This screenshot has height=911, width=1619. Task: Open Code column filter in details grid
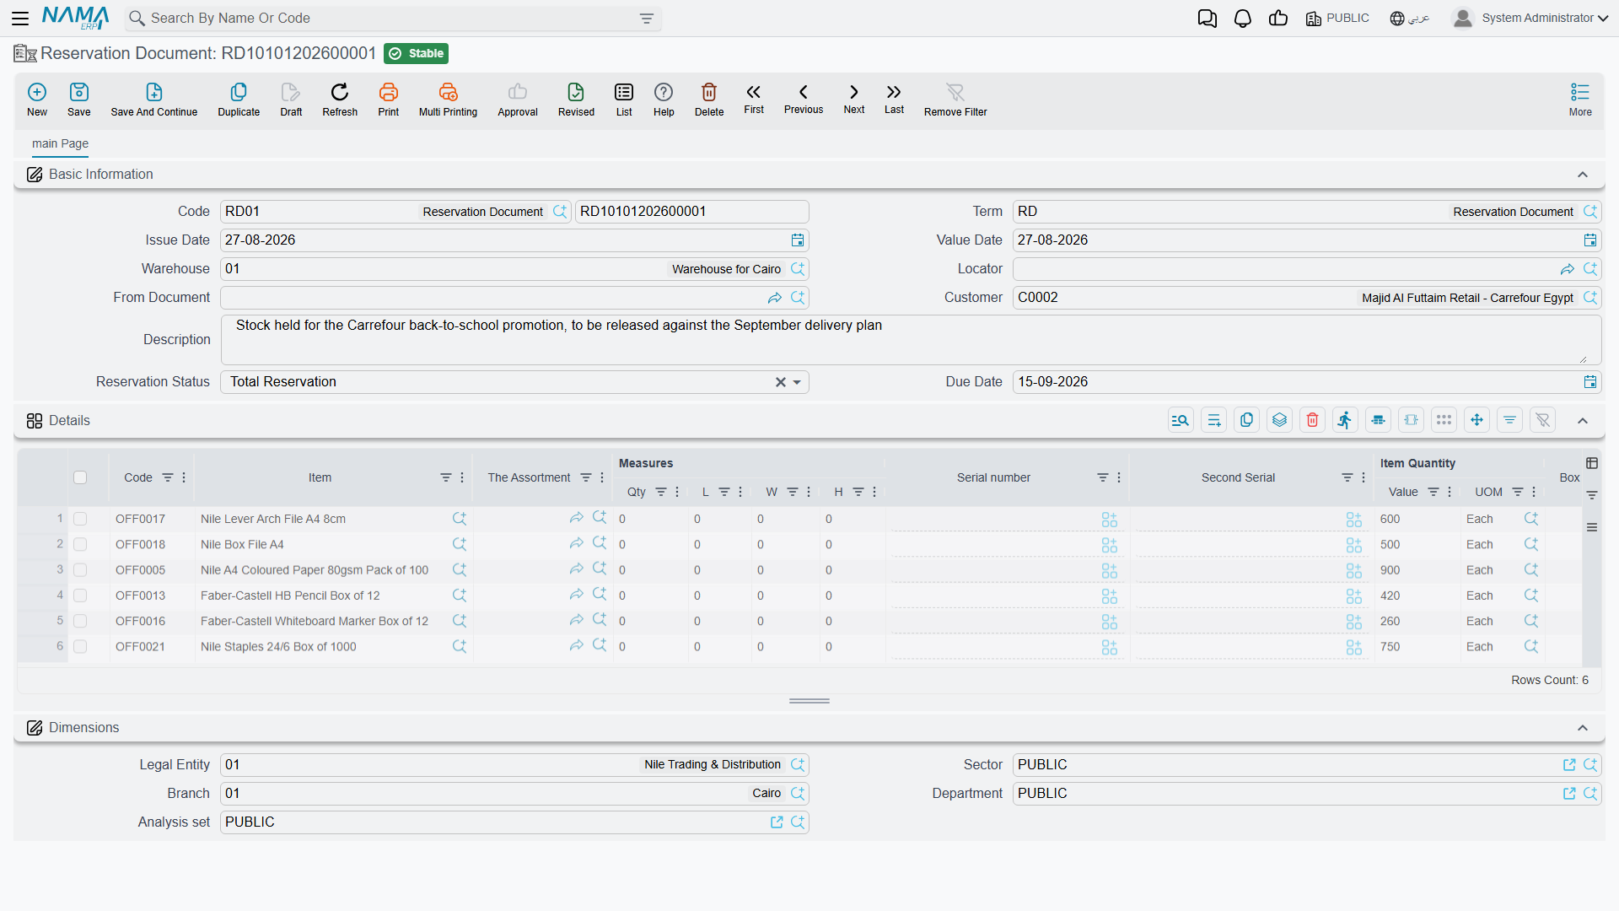tap(168, 477)
